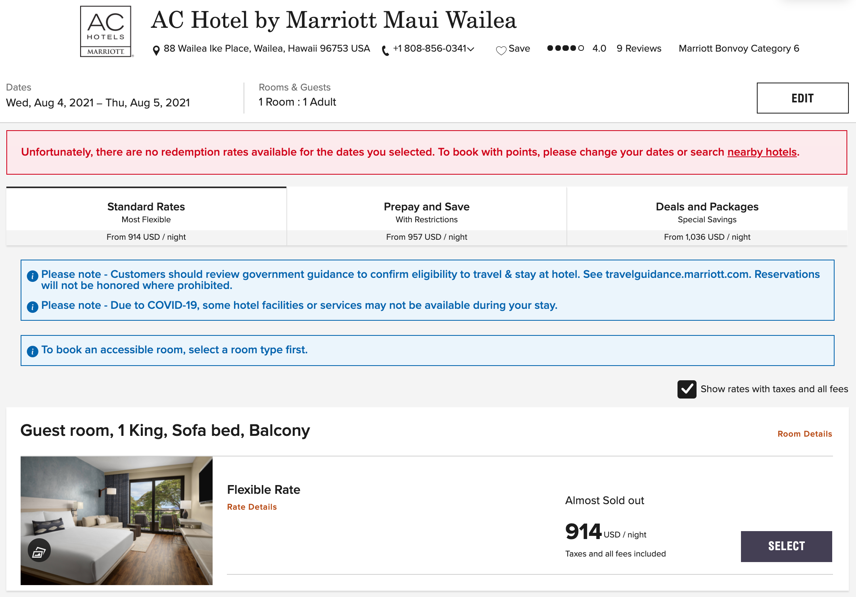Open the nearby hotels link
This screenshot has height=597, width=856.
click(x=762, y=152)
